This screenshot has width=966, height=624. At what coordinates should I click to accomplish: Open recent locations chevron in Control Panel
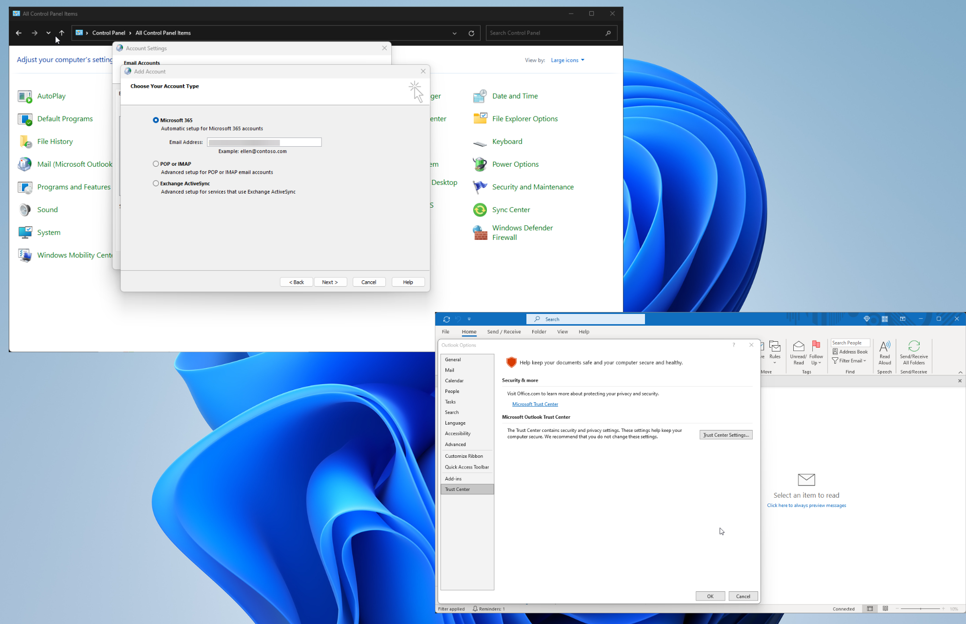pos(48,33)
